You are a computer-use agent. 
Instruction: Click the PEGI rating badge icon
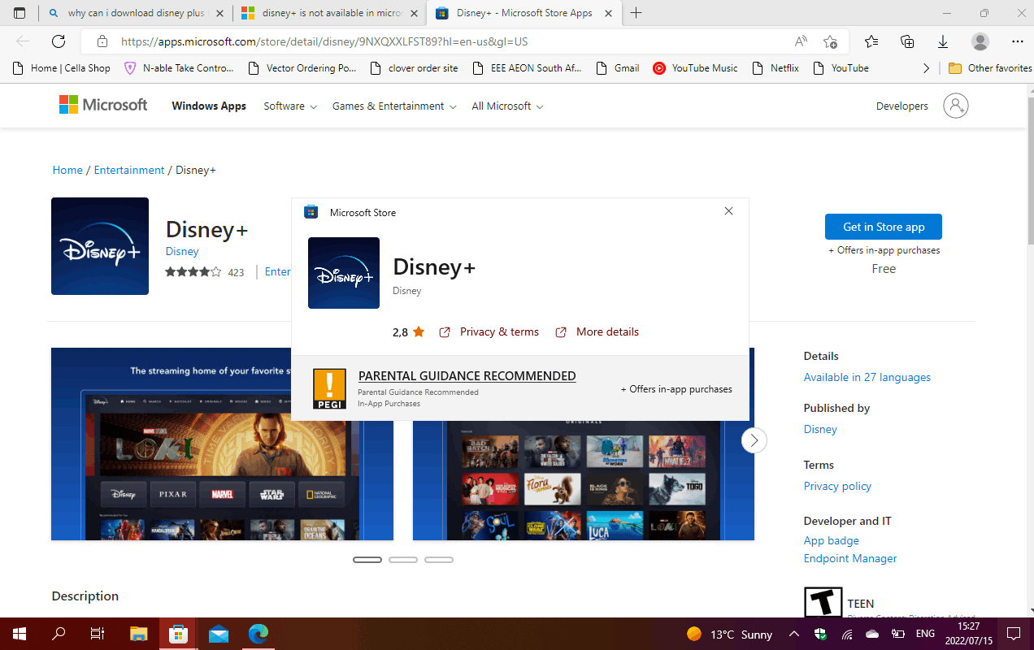[329, 389]
